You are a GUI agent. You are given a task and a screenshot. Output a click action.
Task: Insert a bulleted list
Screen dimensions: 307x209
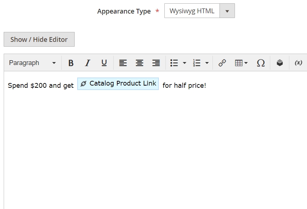tap(174, 63)
